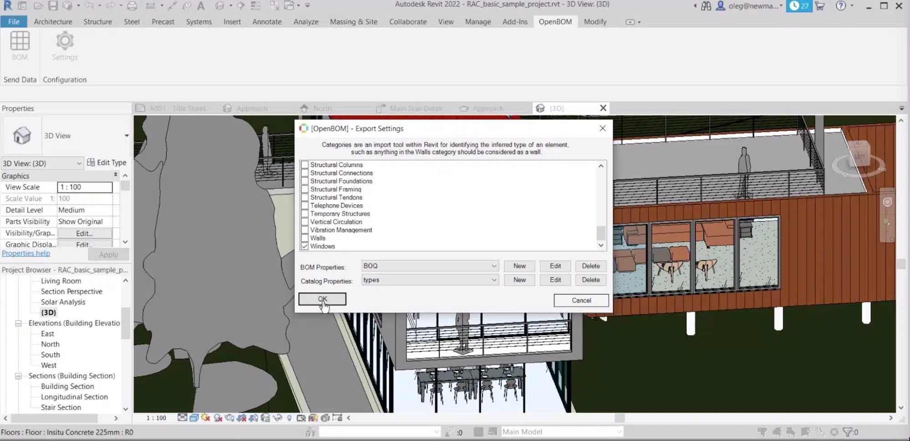910x441 pixels.
Task: Uncheck the Windows checkbox
Action: click(305, 246)
